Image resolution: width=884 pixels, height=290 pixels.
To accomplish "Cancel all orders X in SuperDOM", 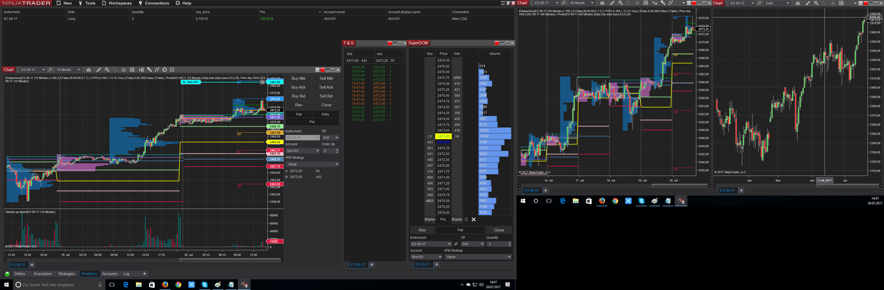I will (x=473, y=220).
